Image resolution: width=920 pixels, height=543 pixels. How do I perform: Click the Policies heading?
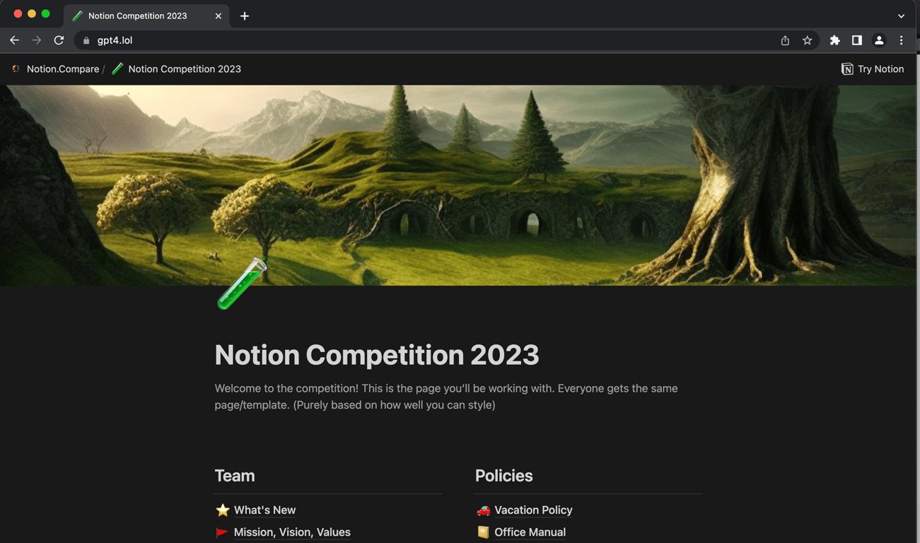coord(504,476)
